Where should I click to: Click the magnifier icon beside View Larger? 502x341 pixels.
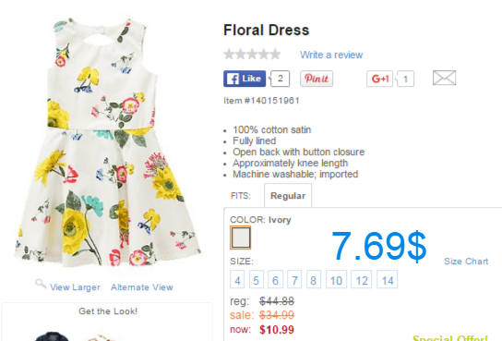pyautogui.click(x=41, y=284)
